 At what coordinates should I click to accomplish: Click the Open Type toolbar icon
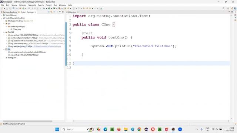[65, 8]
